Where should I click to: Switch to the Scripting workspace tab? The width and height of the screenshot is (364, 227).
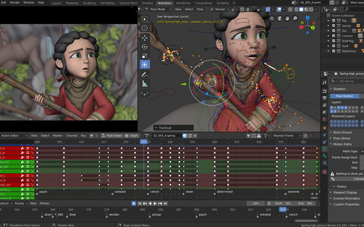[x=223, y=3]
